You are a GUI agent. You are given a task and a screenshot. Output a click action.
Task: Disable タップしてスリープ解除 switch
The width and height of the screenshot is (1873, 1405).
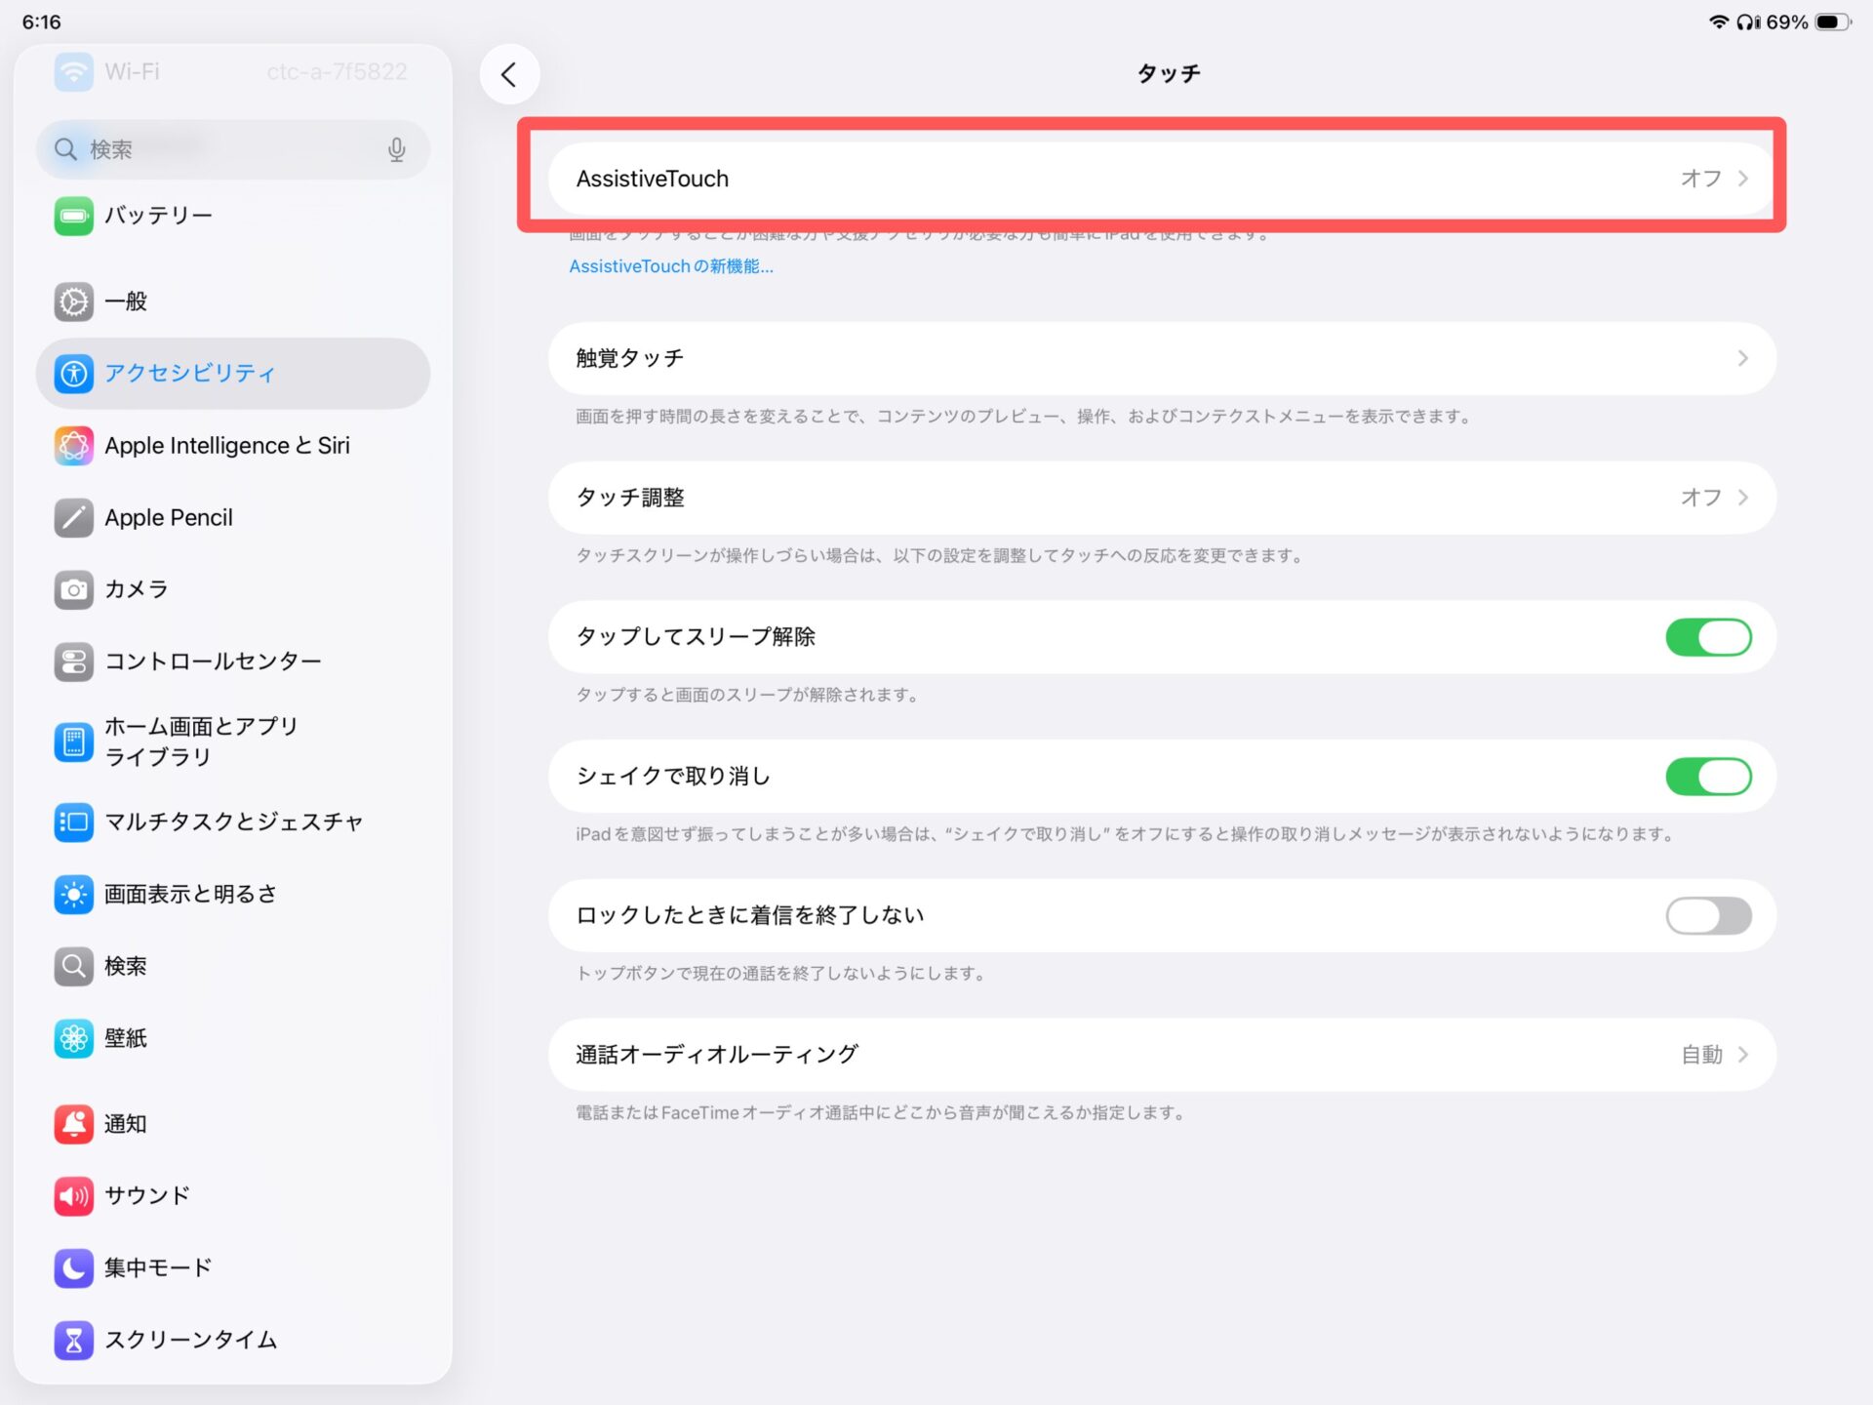1707,637
